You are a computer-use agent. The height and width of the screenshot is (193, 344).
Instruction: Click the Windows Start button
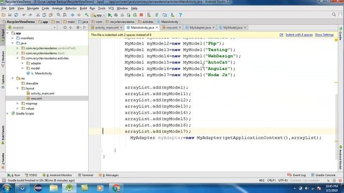click(x=6, y=188)
